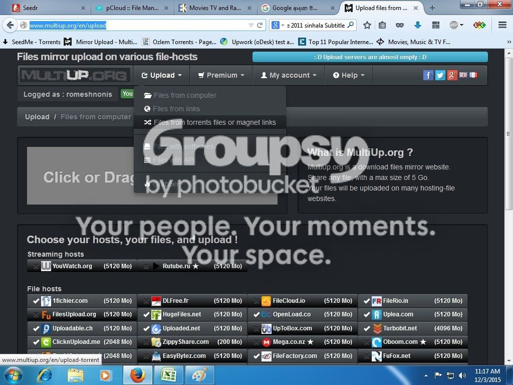This screenshot has width=513, height=385.
Task: Click the mask private browsing icon
Action: pos(399,25)
